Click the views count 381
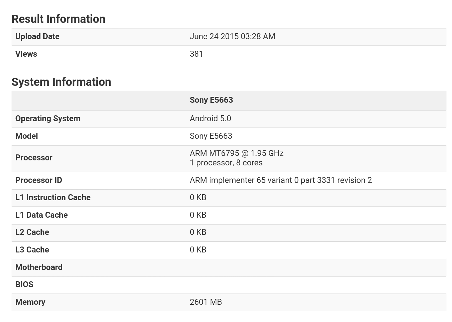The height and width of the screenshot is (322, 452). 196,54
